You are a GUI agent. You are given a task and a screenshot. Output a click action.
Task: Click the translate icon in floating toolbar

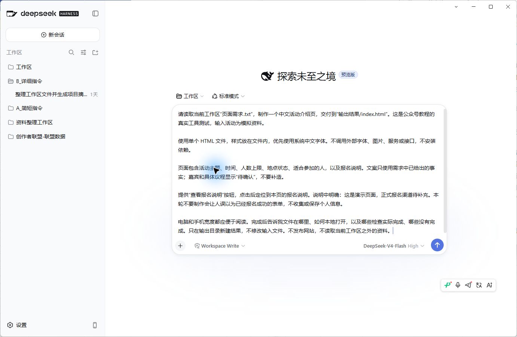[x=479, y=285]
